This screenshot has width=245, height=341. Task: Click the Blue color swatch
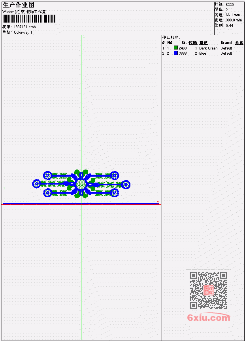pyautogui.click(x=176, y=53)
